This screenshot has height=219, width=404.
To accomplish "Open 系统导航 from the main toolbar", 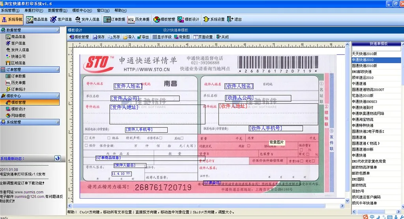I will pyautogui.click(x=12, y=19).
